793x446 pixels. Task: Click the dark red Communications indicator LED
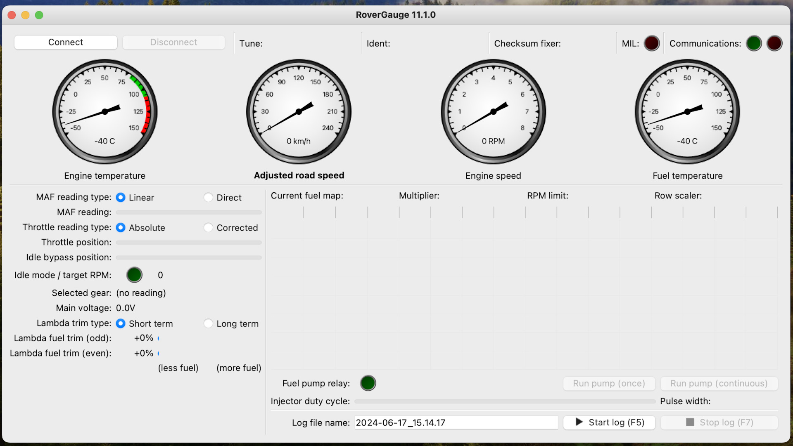point(774,43)
